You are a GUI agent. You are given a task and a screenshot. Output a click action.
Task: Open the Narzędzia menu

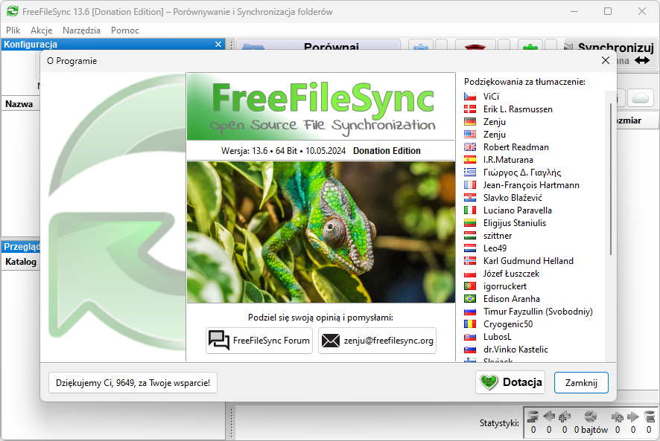point(81,30)
